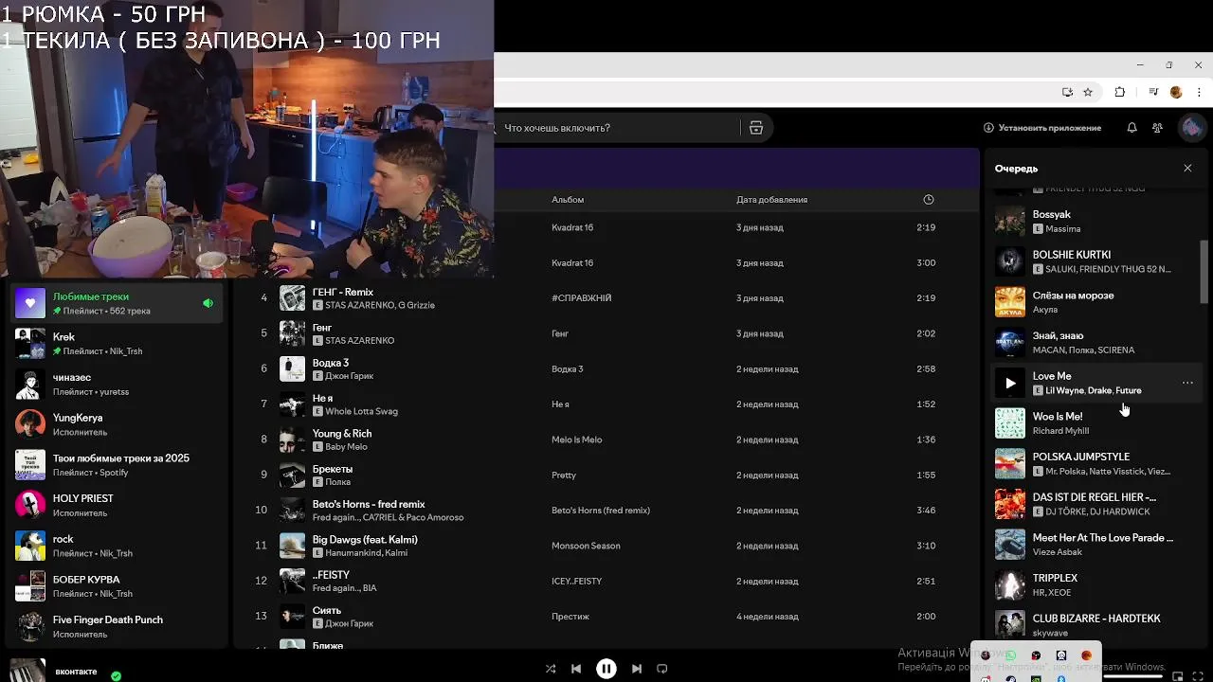Viewport: 1213px width, 682px height.
Task: Open the browser extensions puzzle icon
Action: (1120, 92)
